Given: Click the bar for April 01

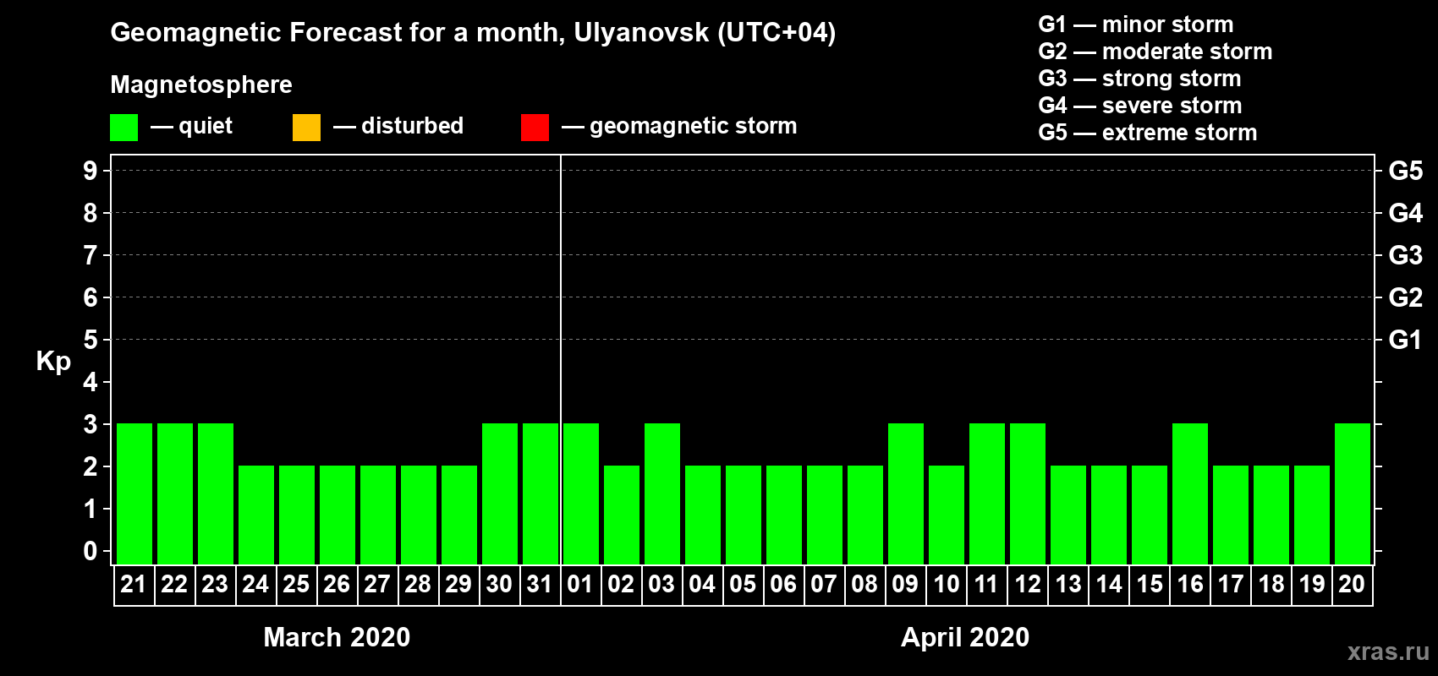Looking at the screenshot, I should (x=581, y=493).
